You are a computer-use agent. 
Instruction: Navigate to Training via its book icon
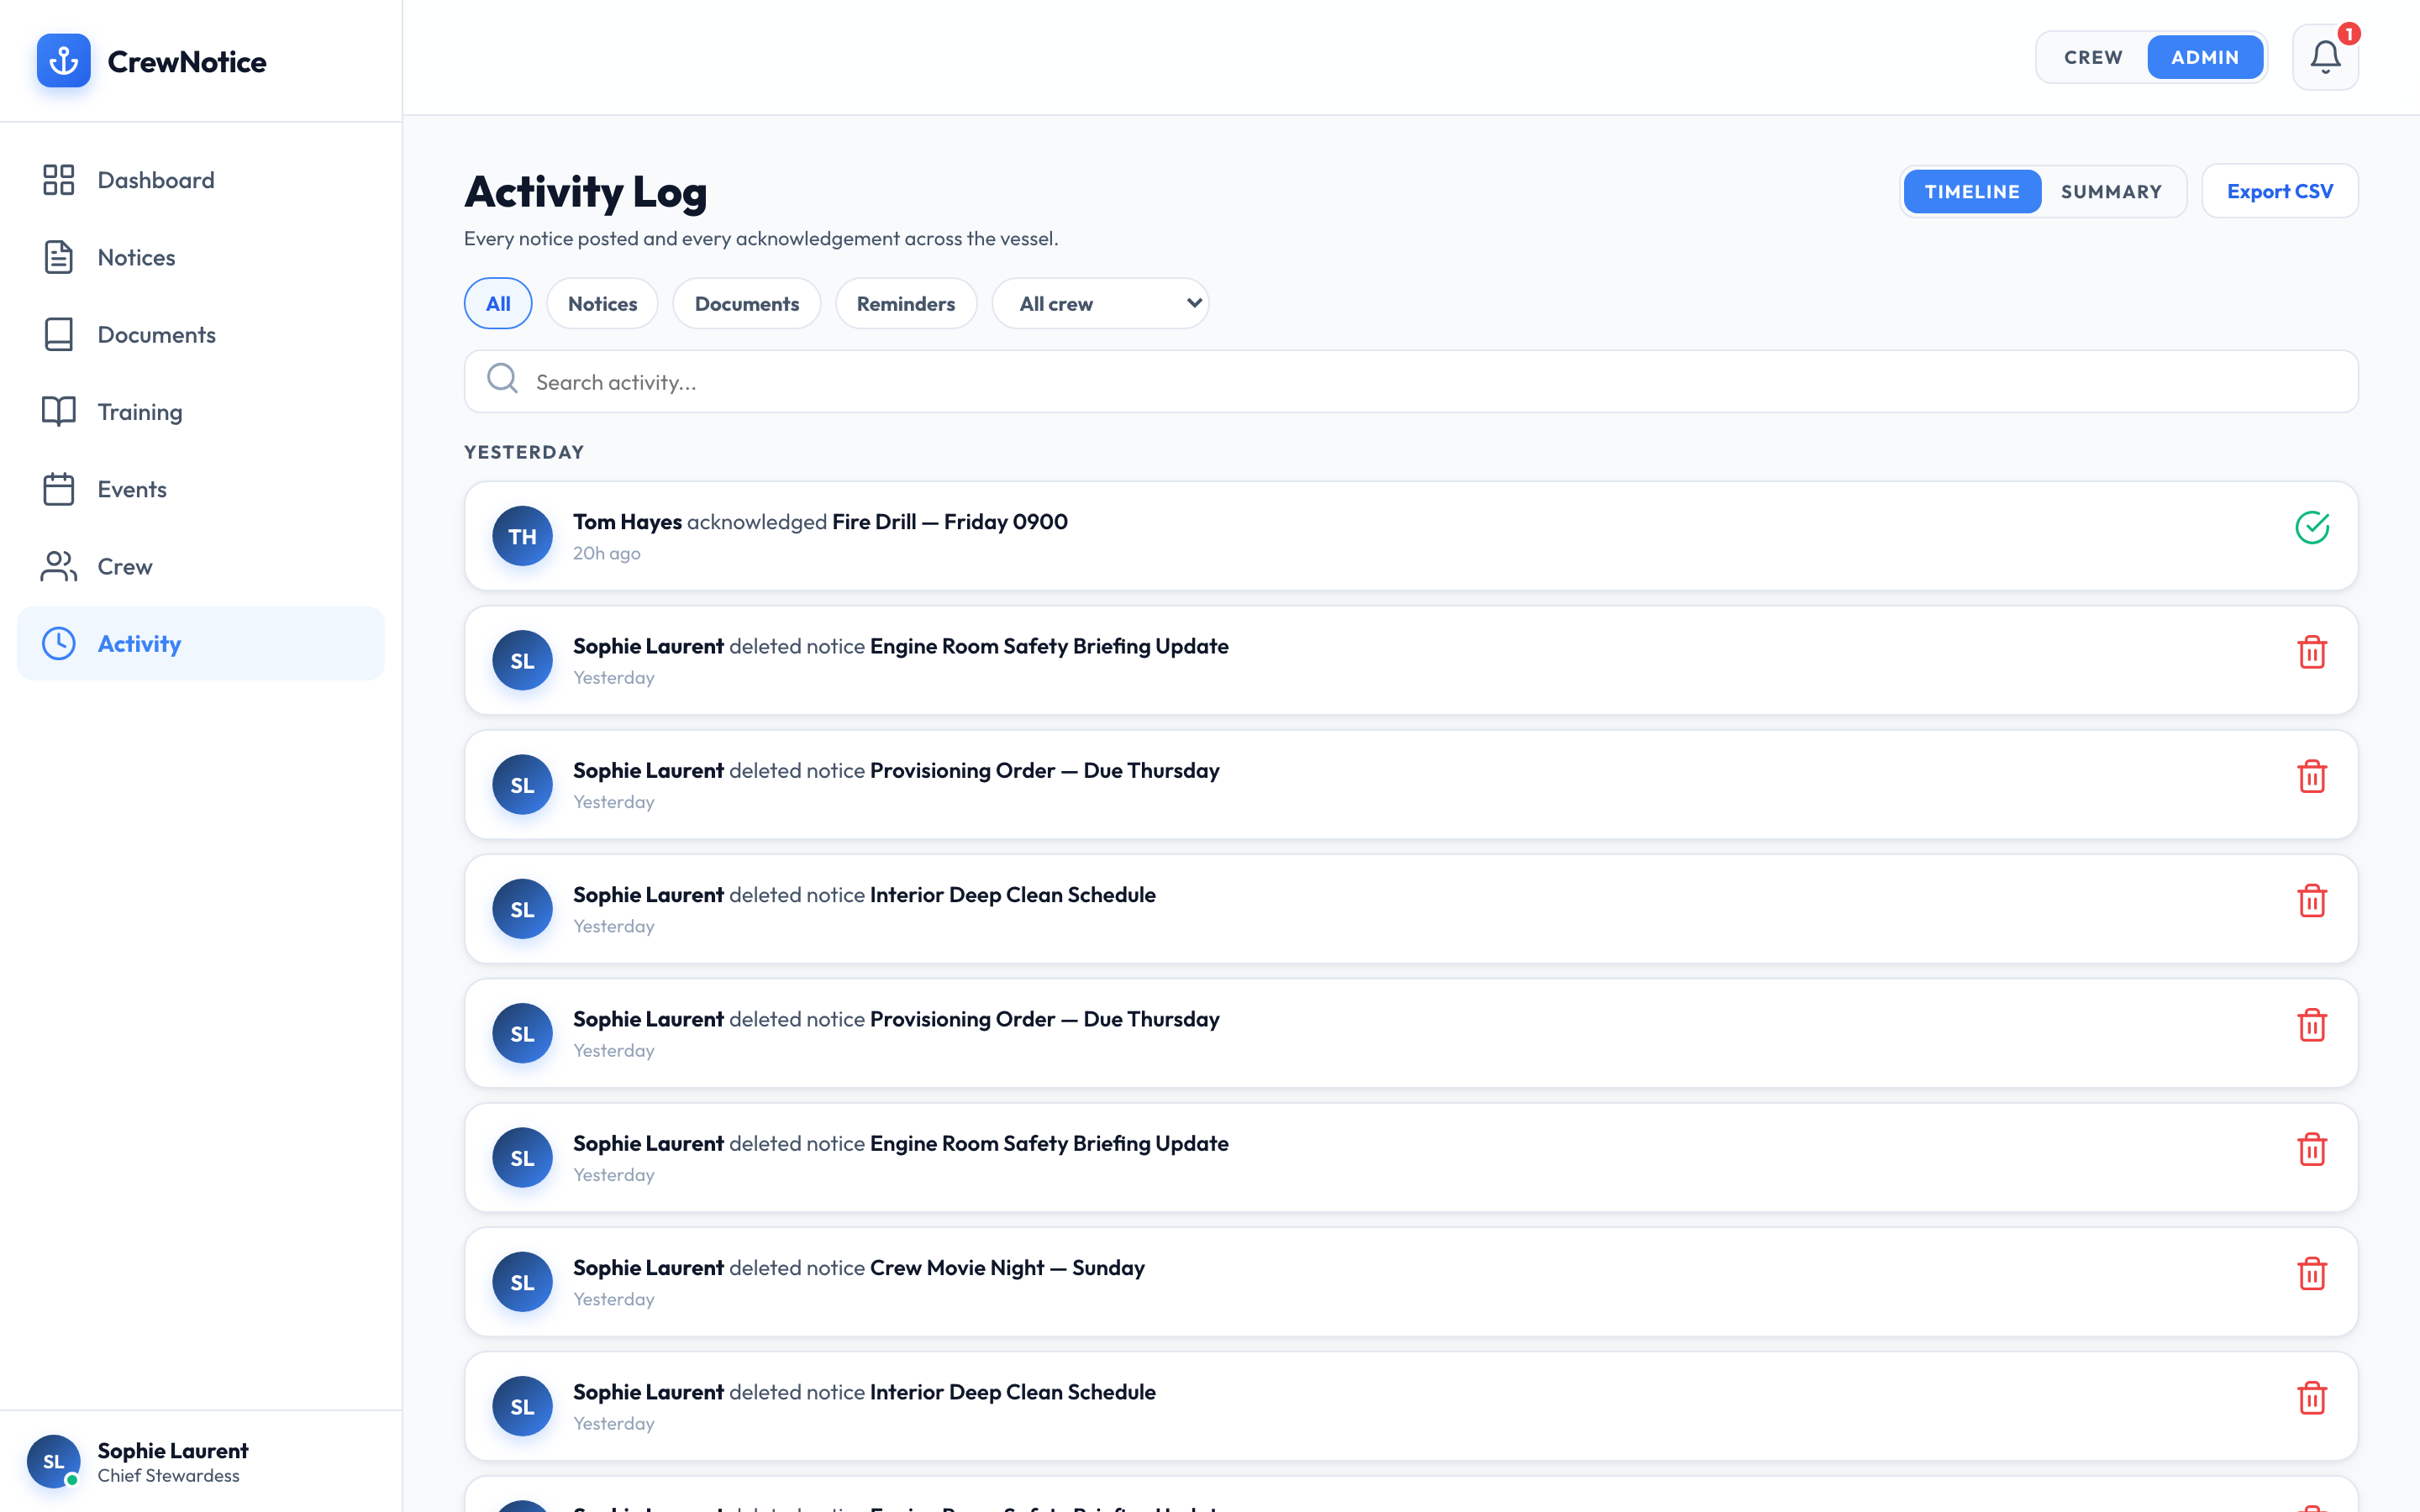click(x=58, y=411)
